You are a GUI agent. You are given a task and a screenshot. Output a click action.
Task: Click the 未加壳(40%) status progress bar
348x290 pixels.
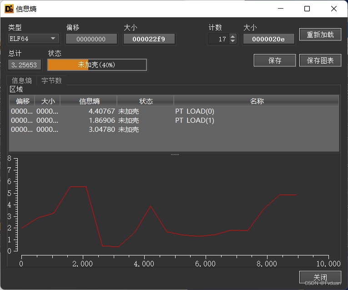[x=97, y=65]
